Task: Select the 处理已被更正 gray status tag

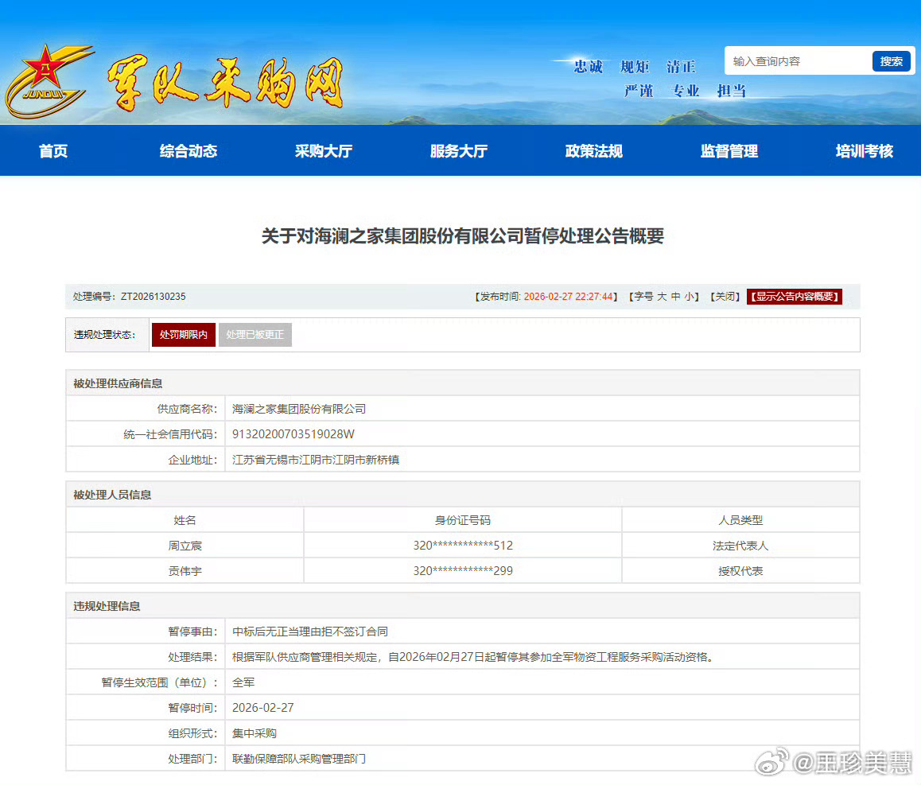Action: (x=255, y=335)
